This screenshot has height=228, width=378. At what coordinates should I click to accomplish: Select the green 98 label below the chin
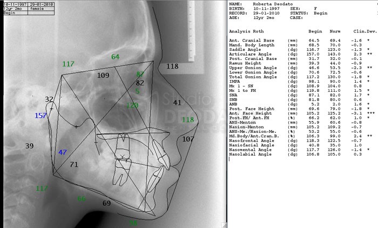pyautogui.click(x=133, y=223)
